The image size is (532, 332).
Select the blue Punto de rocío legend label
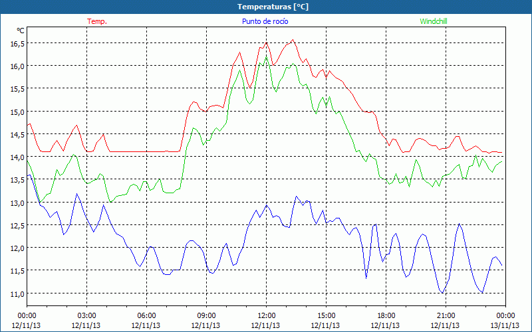point(265,21)
